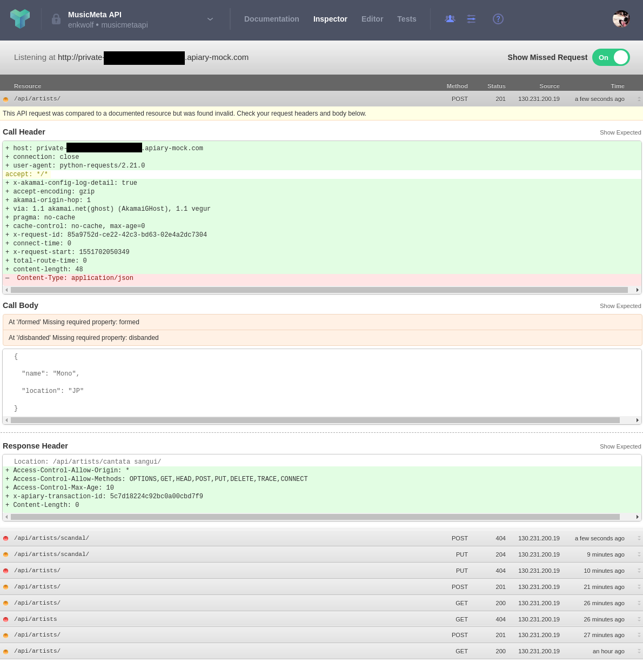The width and height of the screenshot is (643, 662).
Task: Click the Status column header
Action: click(497, 86)
